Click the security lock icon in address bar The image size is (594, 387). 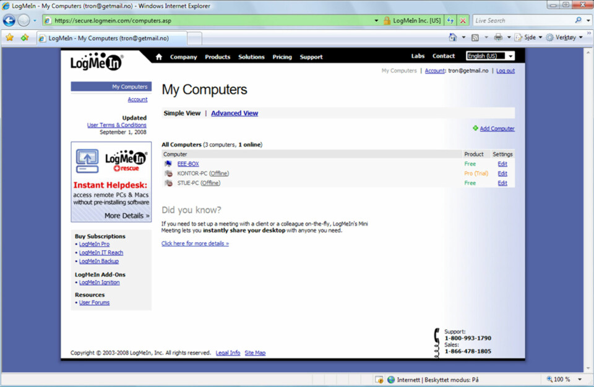pos(387,20)
